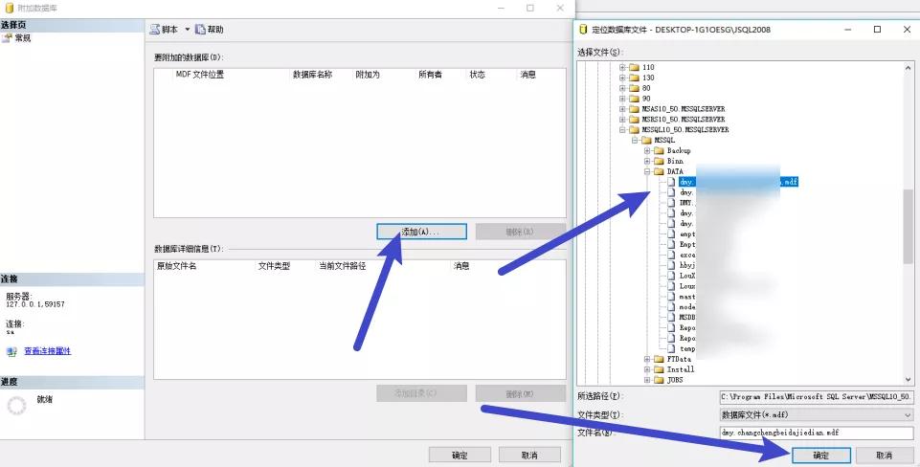920x467 pixels.
Task: Collapse the DATA folder node
Action: coord(647,171)
